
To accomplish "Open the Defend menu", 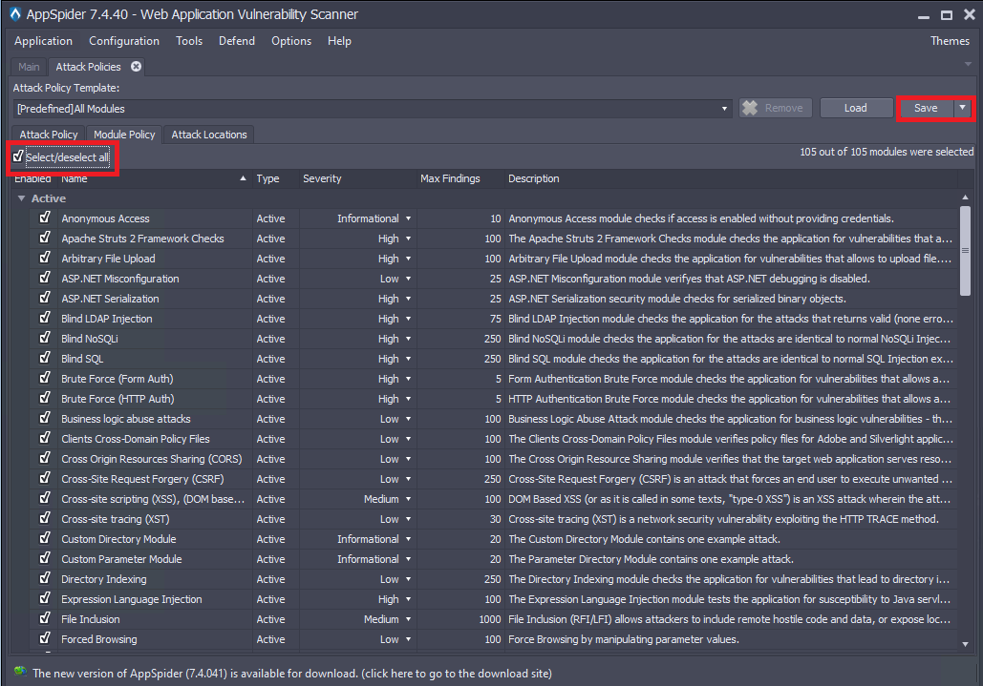I will coord(237,41).
